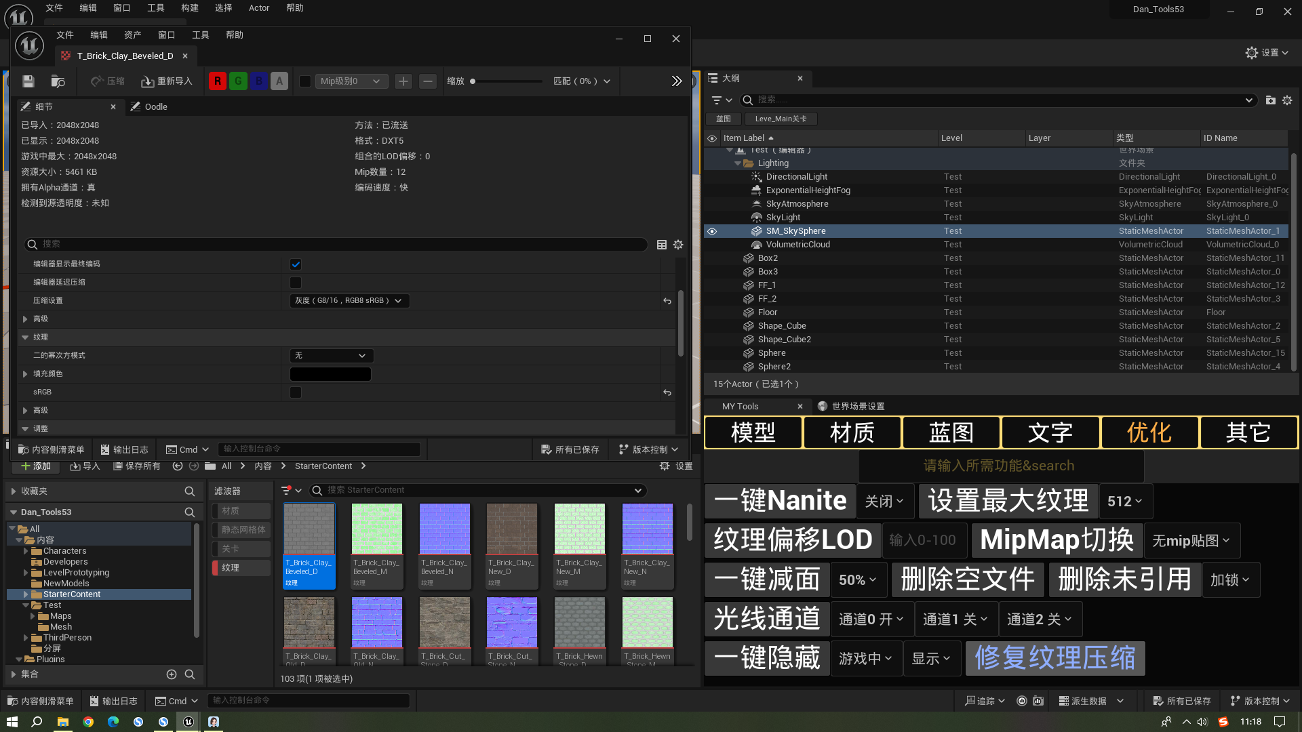Add a new collection plus icon

pyautogui.click(x=172, y=674)
